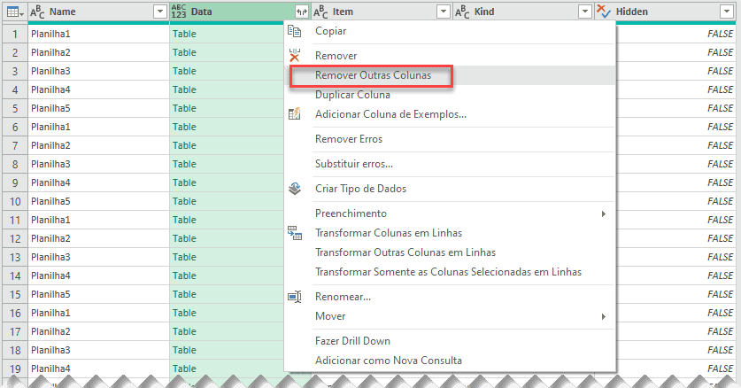
Task: Select Criar Tipo de Dados
Action: [x=450, y=189]
